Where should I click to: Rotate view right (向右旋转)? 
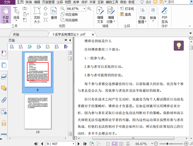tap(69, 20)
